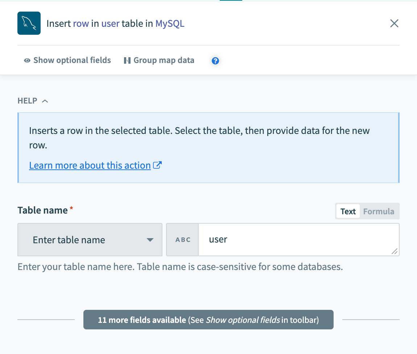Click the external link icon after Learn more
This screenshot has height=354, width=417.
157,165
